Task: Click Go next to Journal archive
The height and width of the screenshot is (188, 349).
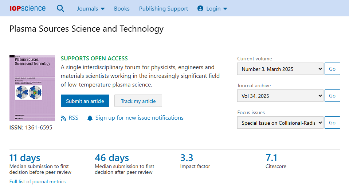Action: (332, 96)
